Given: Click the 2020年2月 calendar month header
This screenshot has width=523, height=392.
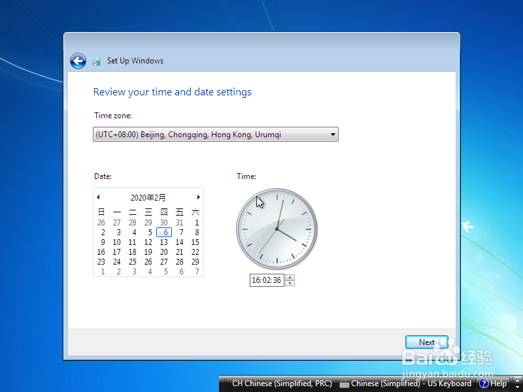Looking at the screenshot, I should click(x=148, y=198).
